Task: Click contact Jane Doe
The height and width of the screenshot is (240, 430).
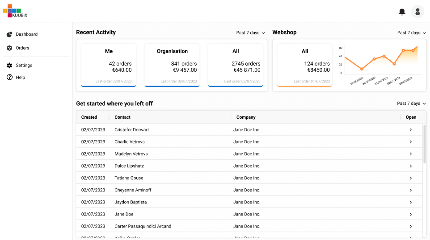Action: click(x=124, y=214)
